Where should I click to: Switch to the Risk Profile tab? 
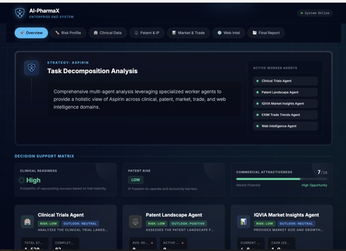(68, 33)
